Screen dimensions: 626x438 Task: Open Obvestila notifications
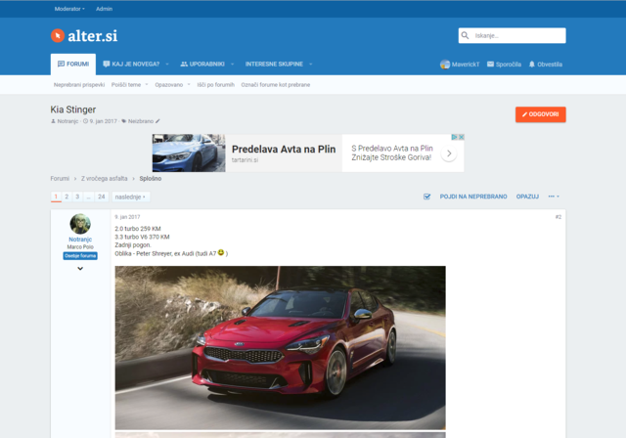pos(546,65)
